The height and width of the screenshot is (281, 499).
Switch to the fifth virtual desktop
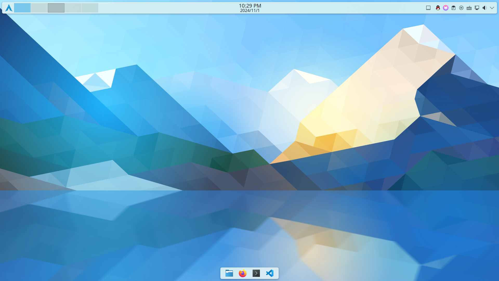pyautogui.click(x=90, y=8)
